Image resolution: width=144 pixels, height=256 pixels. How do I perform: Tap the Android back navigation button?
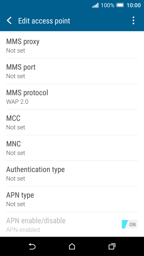pos(32,246)
